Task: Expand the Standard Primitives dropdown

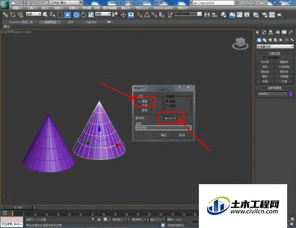Action: coord(275,46)
